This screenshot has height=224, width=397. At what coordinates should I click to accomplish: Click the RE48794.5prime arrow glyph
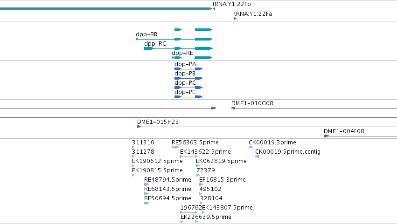pyautogui.click(x=146, y=184)
